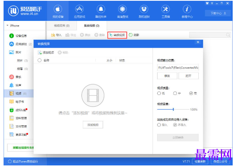Toggle the select-all circle beside 名称

(40, 60)
